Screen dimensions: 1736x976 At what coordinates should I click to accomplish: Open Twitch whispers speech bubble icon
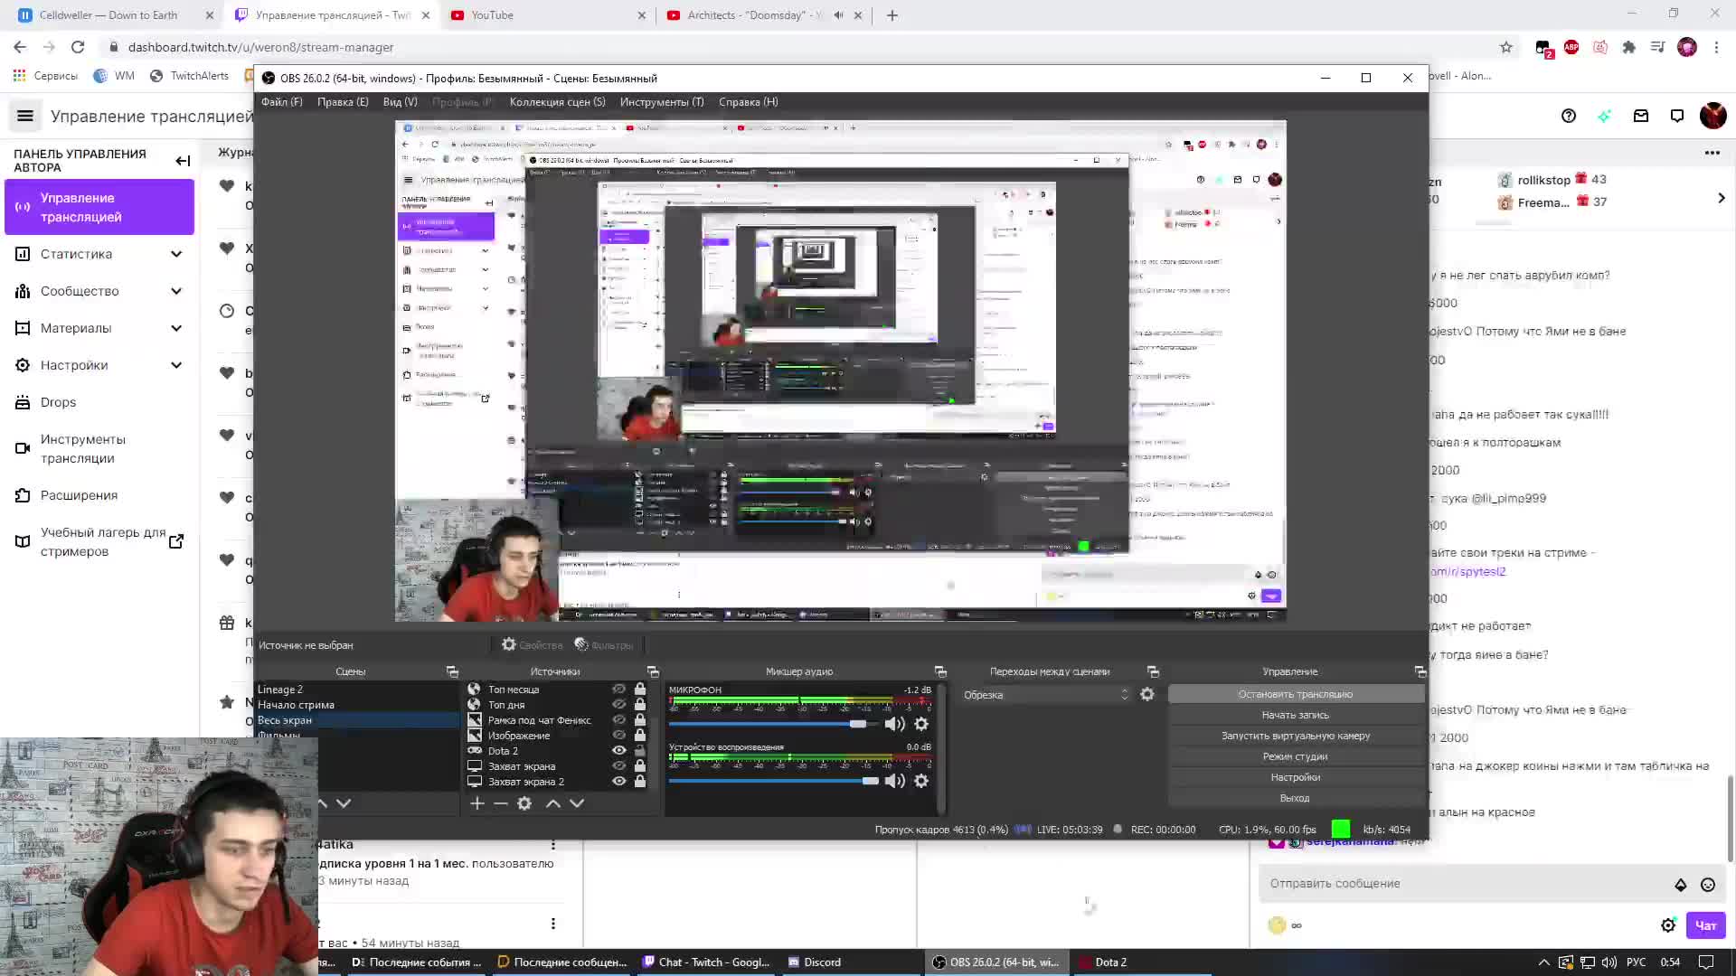[x=1677, y=116]
